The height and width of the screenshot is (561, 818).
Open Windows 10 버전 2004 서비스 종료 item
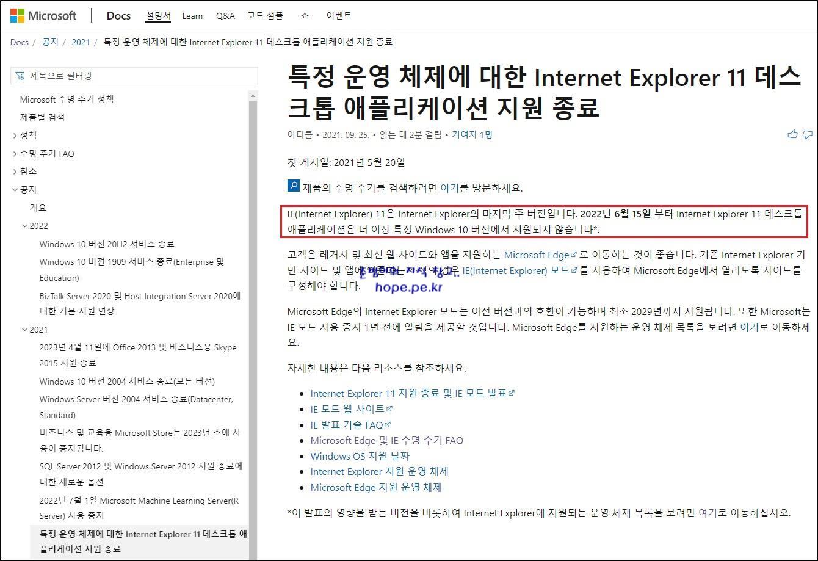(127, 382)
